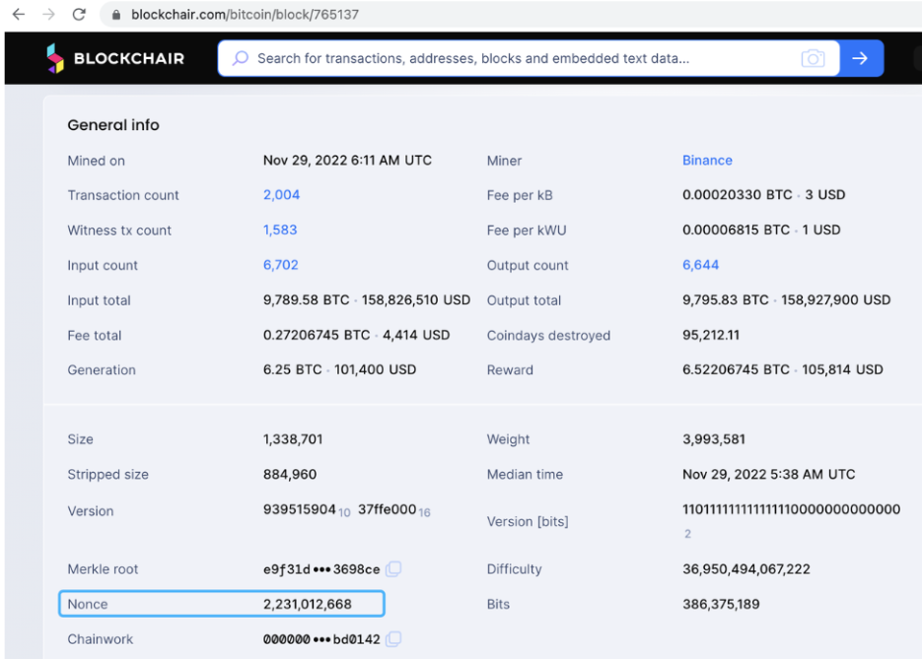The image size is (922, 659).
Task: Click the browser address bar URL
Action: (x=245, y=15)
